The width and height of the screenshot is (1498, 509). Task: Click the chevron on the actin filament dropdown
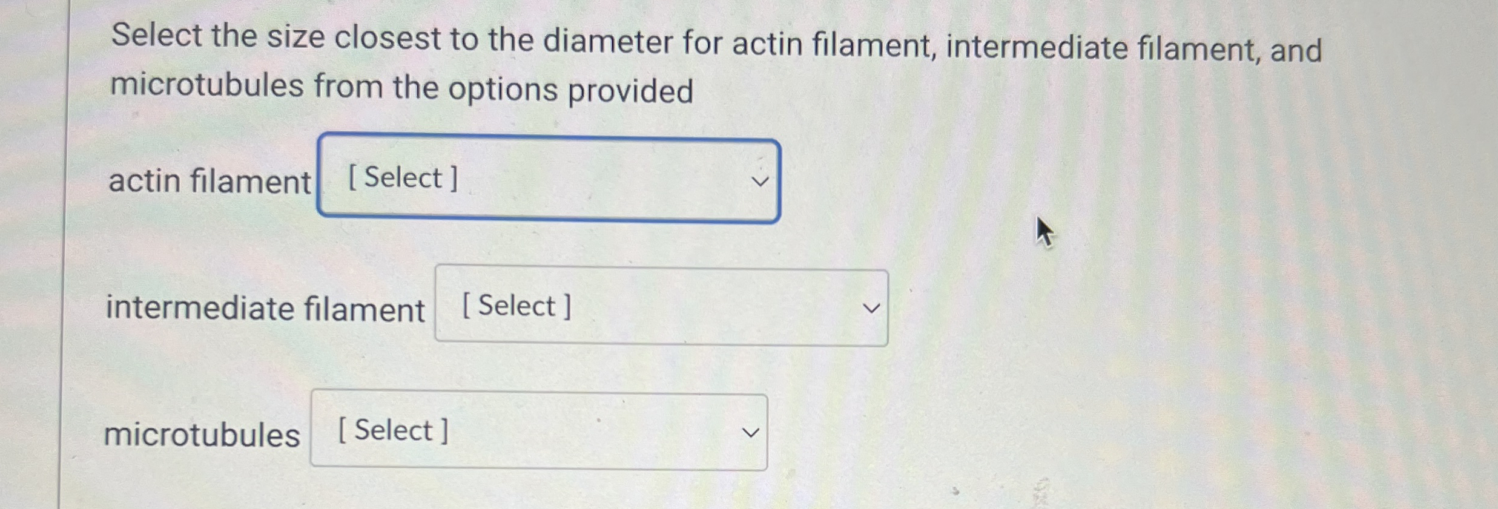pos(761,180)
